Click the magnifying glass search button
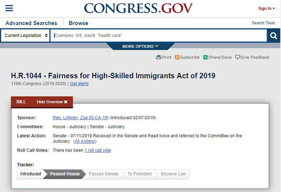 (273, 36)
